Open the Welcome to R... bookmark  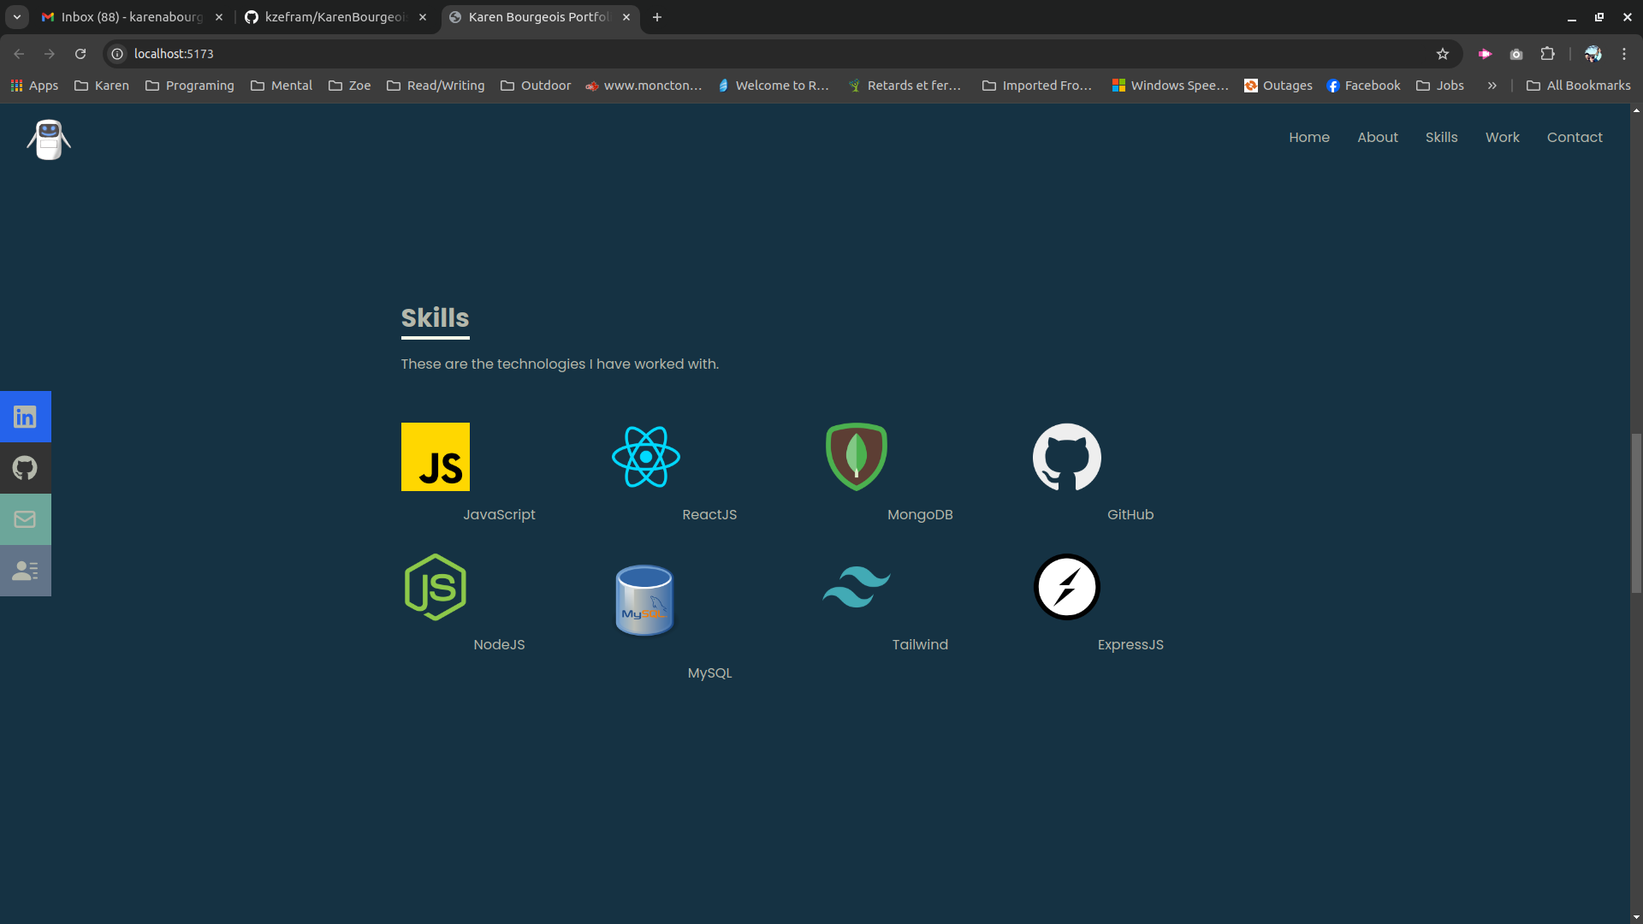(774, 86)
